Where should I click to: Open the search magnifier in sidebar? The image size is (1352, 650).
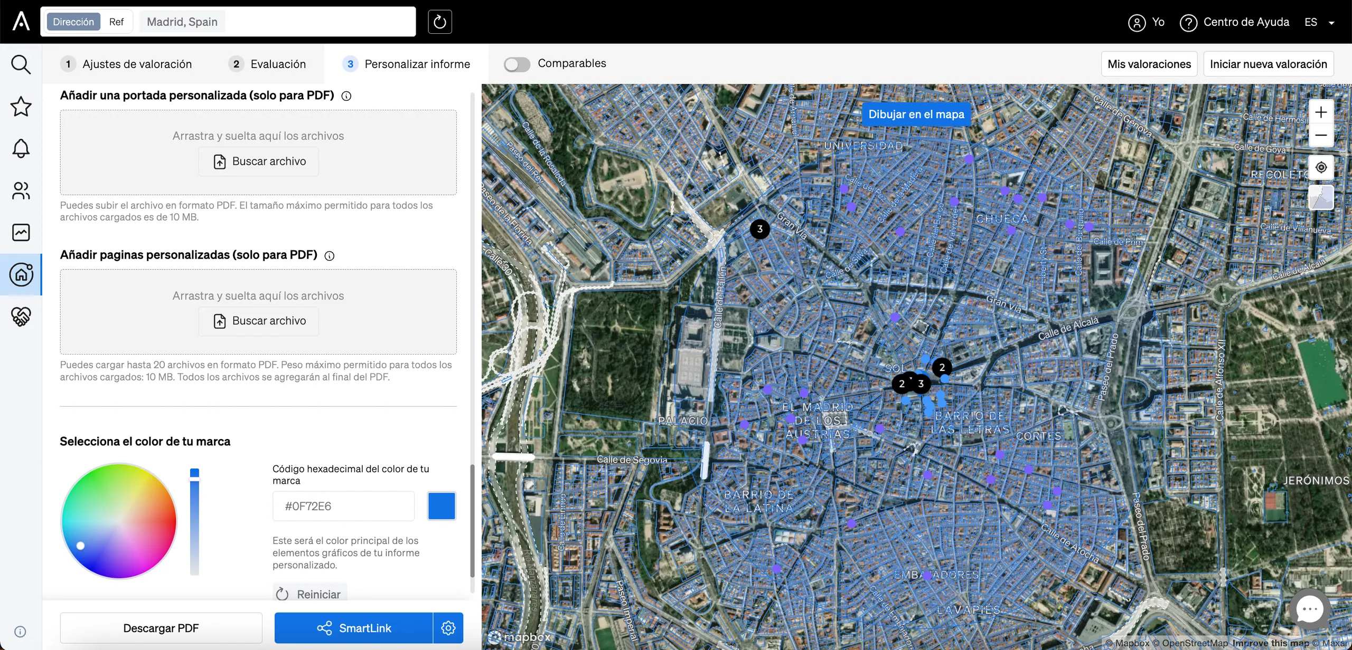click(21, 64)
